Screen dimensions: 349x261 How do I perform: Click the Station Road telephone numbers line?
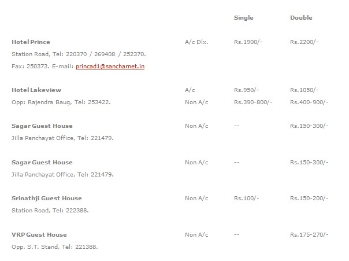pos(79,54)
